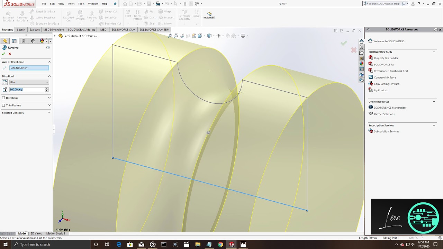Screen dimensions: 443x249
Task: Switch to the Sketch tab
Action: (21, 30)
